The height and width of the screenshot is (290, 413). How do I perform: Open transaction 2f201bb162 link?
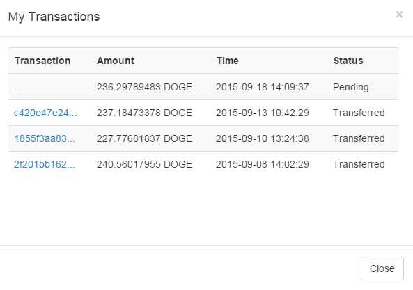(x=45, y=164)
